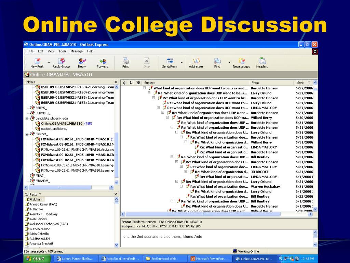Collapse the candidate.phoenix.edu folder tree
Viewport: 350px width, 263px height.
click(x=27, y=118)
